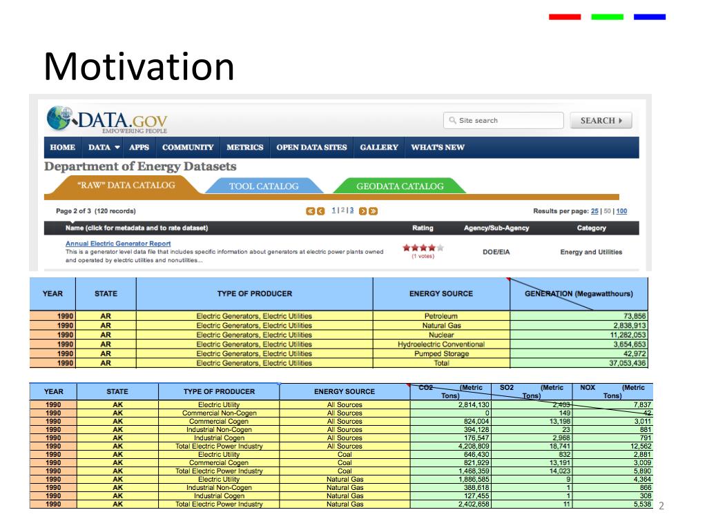Select the SO2 value "14,023"
707x530 pixels.
[532, 471]
